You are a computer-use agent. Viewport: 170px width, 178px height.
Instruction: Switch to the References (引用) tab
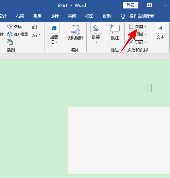tap(37, 16)
